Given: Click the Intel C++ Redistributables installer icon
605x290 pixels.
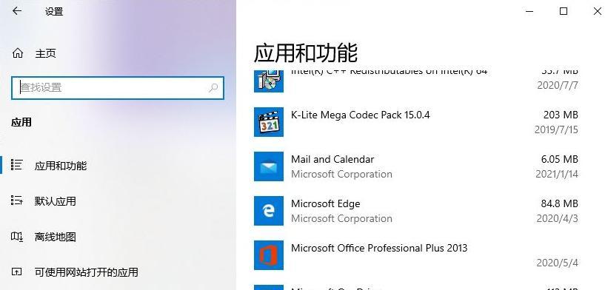Looking at the screenshot, I should coord(269,81).
